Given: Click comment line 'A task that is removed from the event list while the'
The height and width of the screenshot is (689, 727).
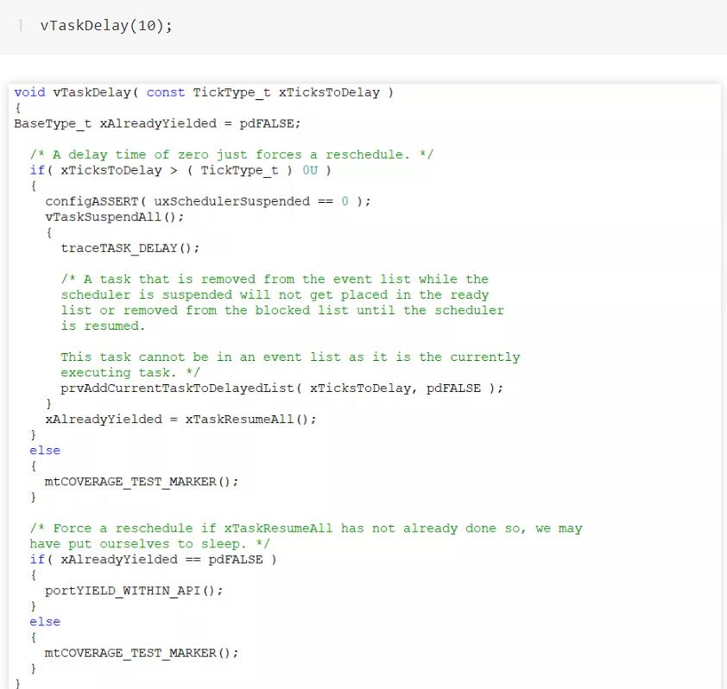Looking at the screenshot, I should 275,279.
